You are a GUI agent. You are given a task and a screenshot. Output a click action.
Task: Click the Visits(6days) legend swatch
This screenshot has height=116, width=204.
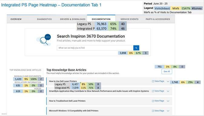pyautogui.click(x=162, y=8)
